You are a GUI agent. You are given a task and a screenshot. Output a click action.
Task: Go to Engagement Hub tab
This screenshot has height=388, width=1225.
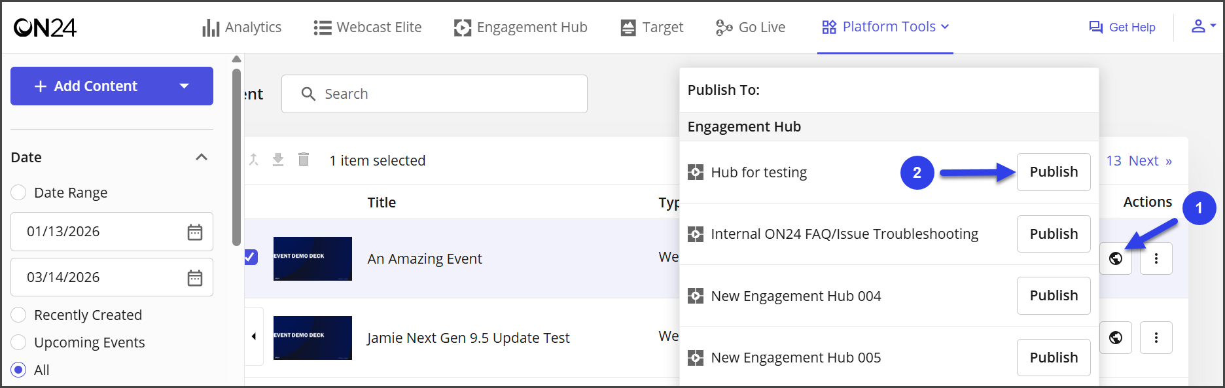(x=521, y=27)
